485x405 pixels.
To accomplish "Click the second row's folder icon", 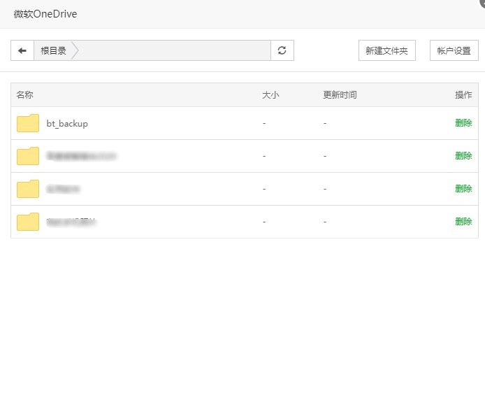I will tap(28, 156).
